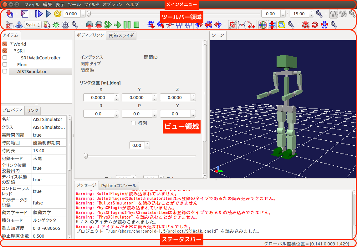Start simulation from the initial state

click(108, 25)
